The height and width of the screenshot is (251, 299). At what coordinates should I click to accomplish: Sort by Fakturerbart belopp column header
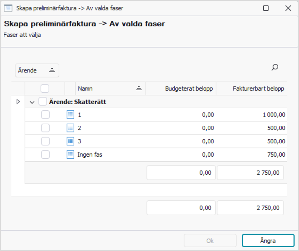tap(252, 89)
